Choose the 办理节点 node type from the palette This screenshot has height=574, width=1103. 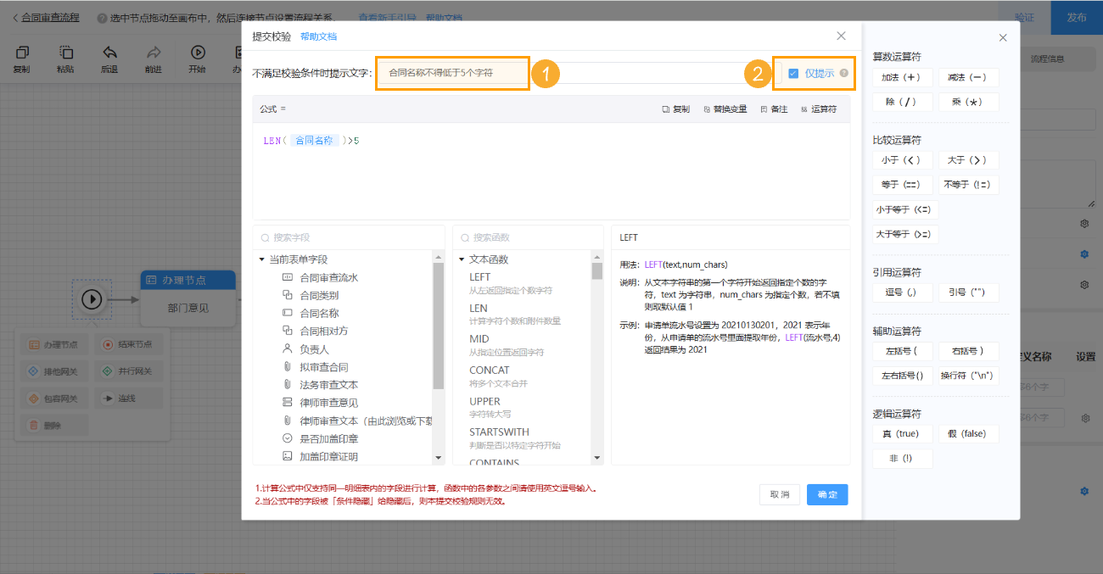pyautogui.click(x=53, y=343)
